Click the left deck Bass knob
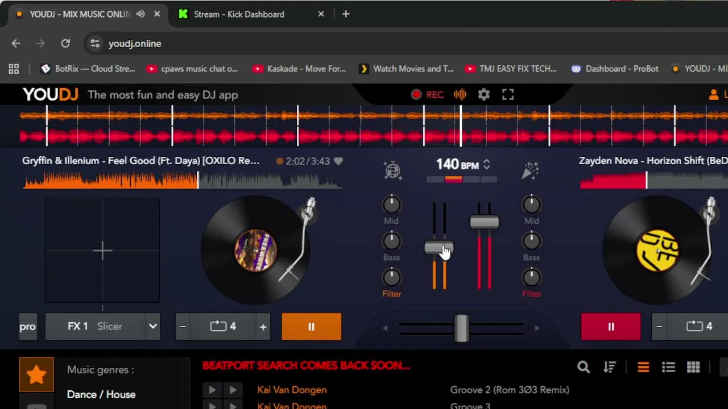728x409 pixels. (x=391, y=241)
